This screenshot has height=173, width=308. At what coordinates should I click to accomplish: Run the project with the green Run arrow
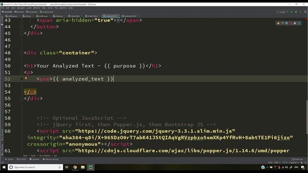click(292, 12)
